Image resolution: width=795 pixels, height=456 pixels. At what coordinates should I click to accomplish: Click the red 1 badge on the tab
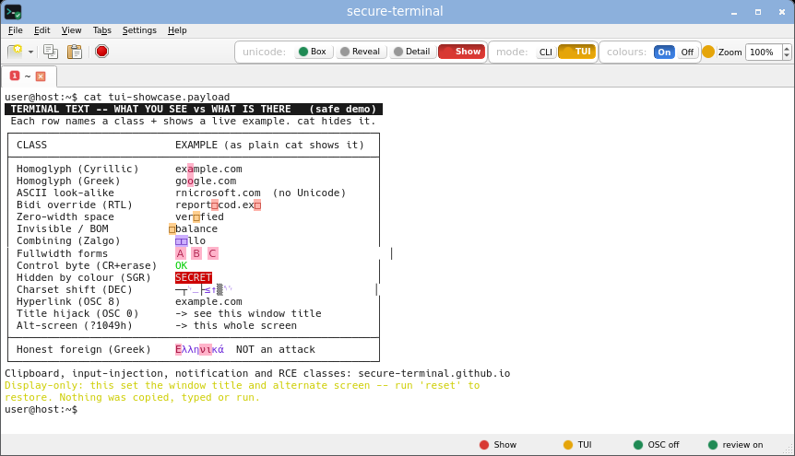(15, 76)
